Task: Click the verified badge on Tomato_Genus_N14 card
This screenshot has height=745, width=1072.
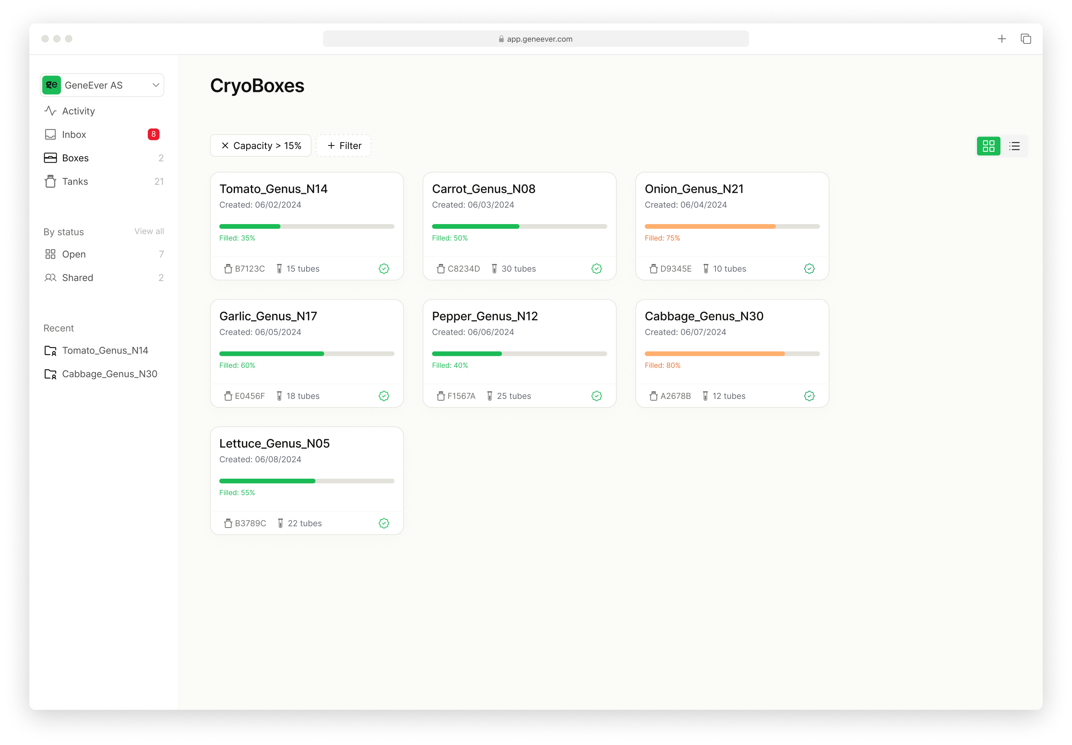Action: click(384, 269)
